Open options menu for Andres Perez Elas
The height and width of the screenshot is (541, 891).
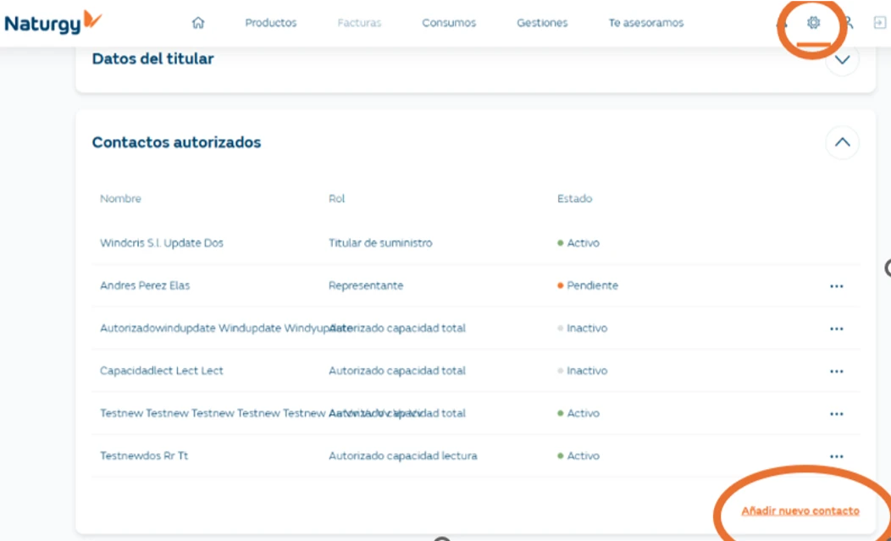[836, 286]
